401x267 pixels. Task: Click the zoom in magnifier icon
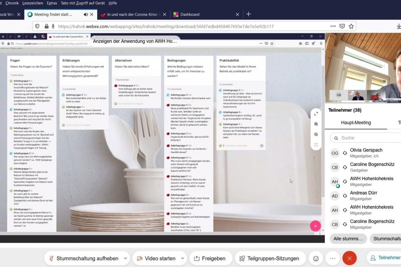pyautogui.click(x=316, y=124)
